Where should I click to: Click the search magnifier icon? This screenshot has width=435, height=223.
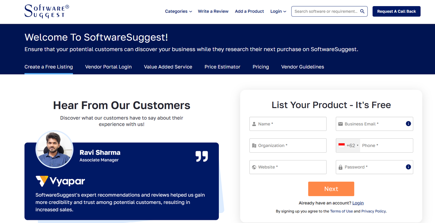[x=362, y=11]
